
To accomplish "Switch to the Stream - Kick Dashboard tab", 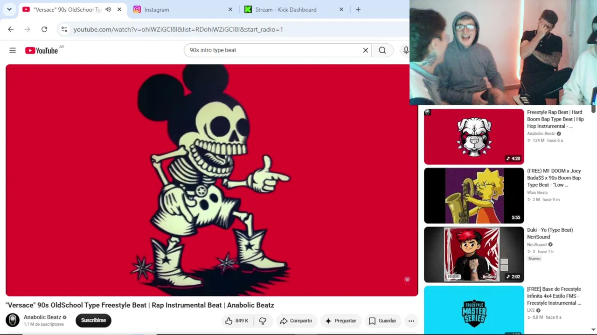I will pos(293,9).
